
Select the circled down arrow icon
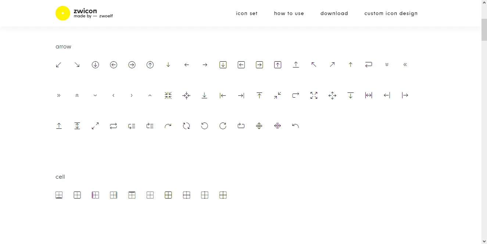pyautogui.click(x=96, y=65)
